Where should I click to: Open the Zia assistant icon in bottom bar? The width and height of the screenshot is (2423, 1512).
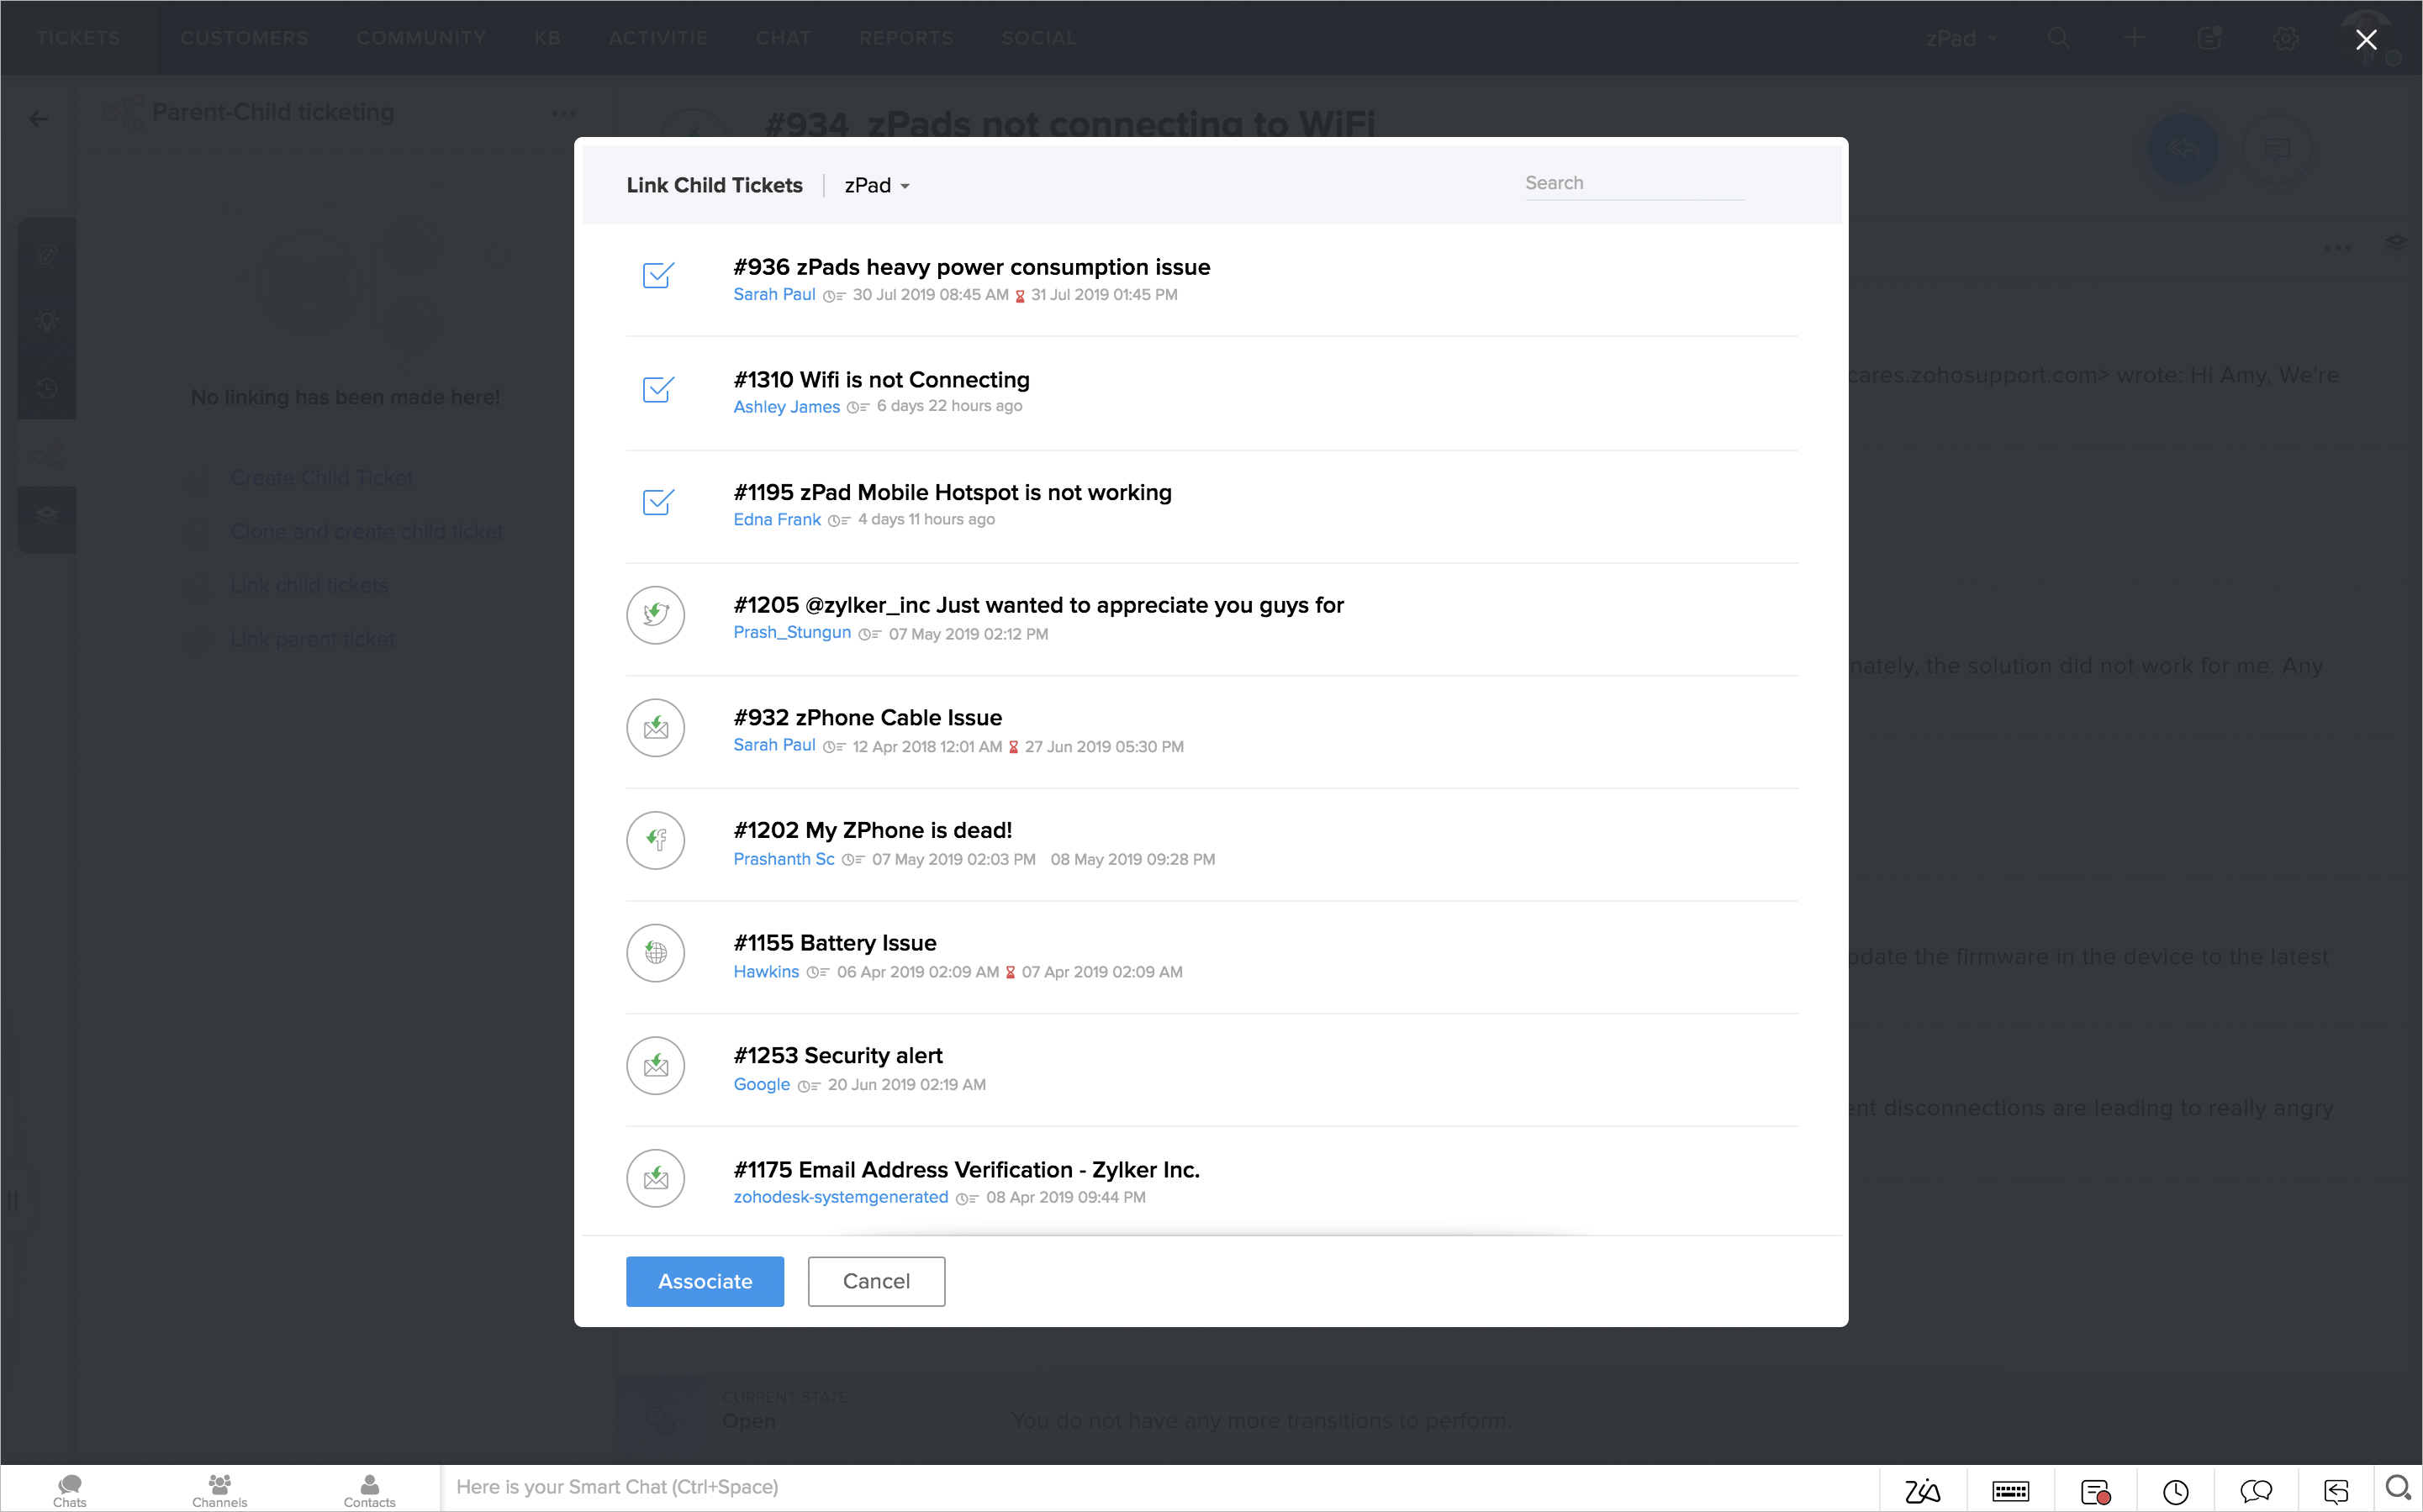tap(1922, 1491)
